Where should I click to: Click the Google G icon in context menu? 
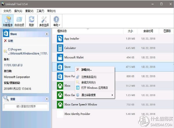78,95
